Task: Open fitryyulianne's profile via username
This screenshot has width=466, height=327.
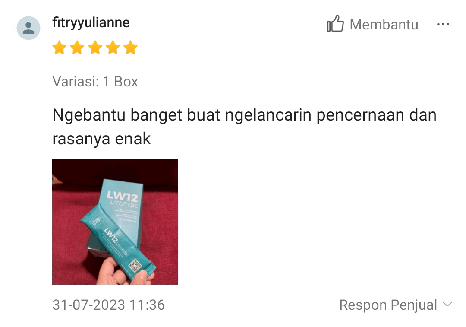Action: (x=91, y=22)
